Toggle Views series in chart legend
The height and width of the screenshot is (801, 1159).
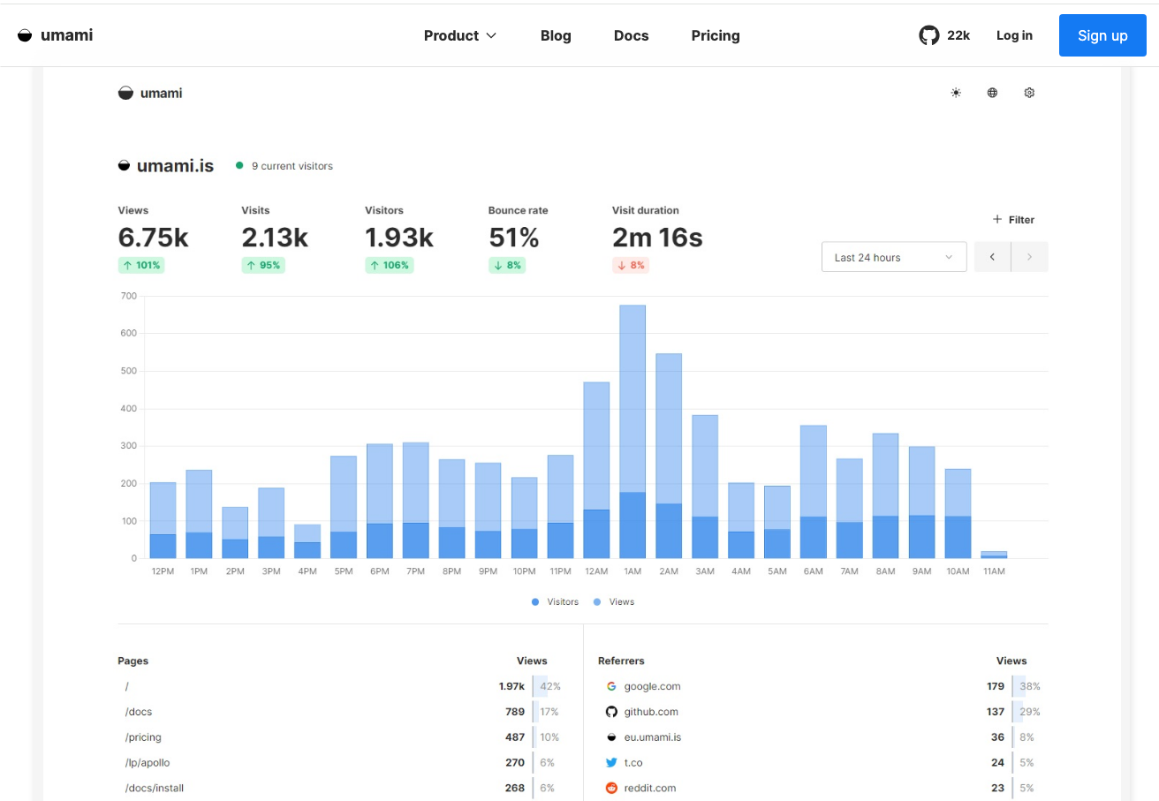click(614, 601)
